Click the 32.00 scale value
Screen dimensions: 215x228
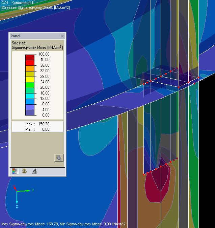tap(45, 71)
